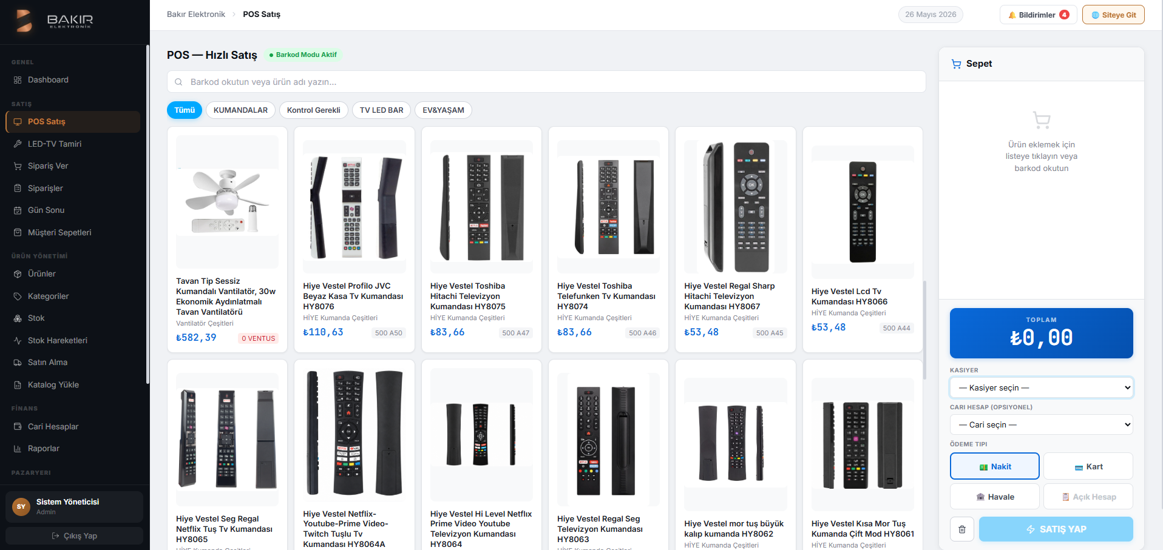Add Regal Sharp Hitachi HY8067 remote
The image size is (1163, 550).
[x=736, y=240]
